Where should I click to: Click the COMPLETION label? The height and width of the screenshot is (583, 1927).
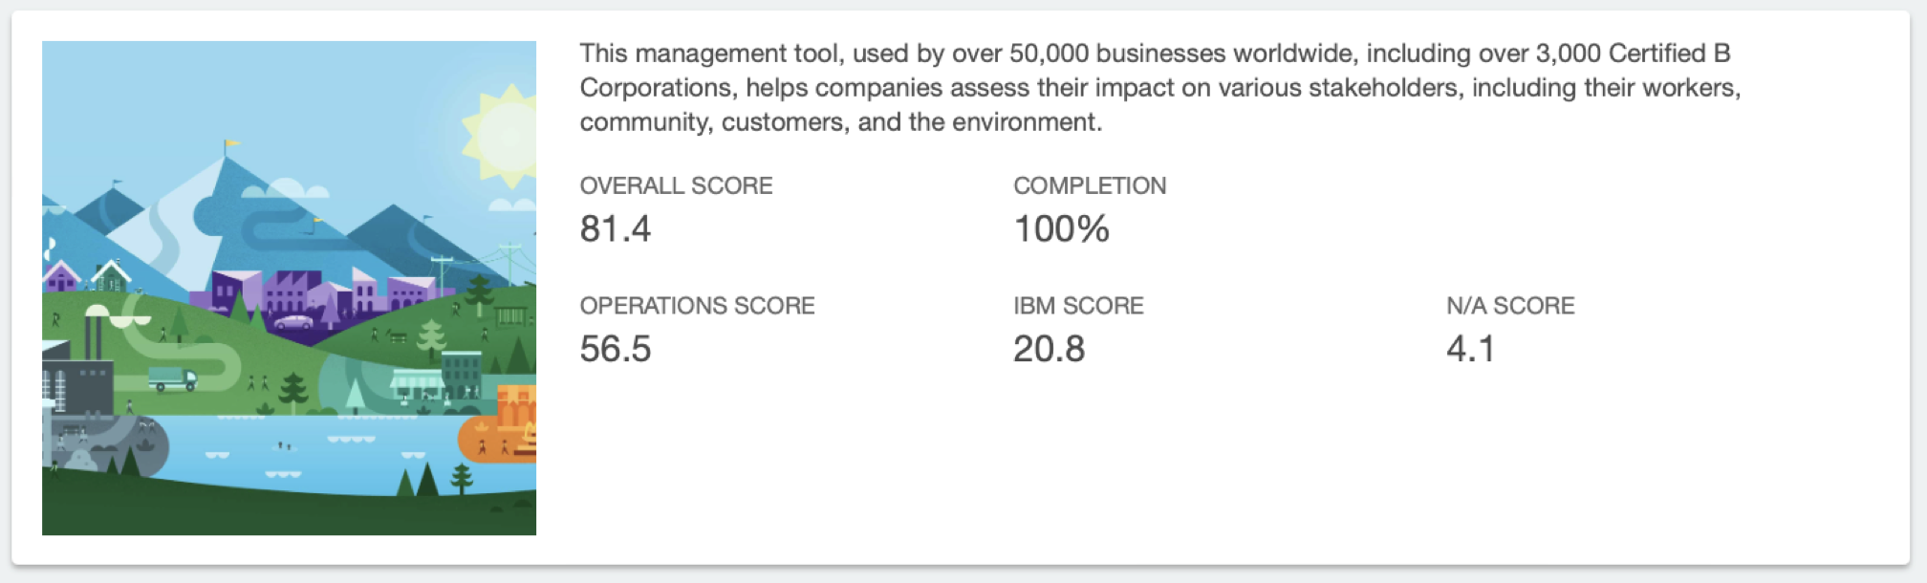(1090, 185)
